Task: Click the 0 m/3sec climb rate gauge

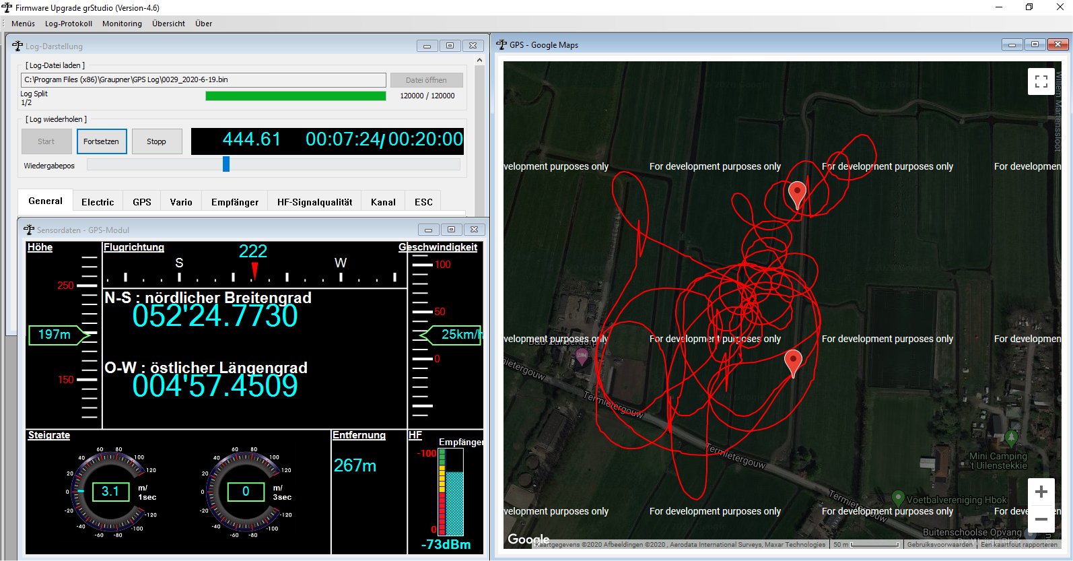Action: (246, 492)
